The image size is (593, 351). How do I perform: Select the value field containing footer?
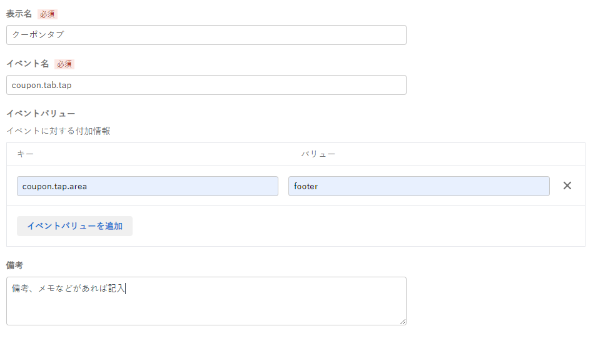(418, 186)
